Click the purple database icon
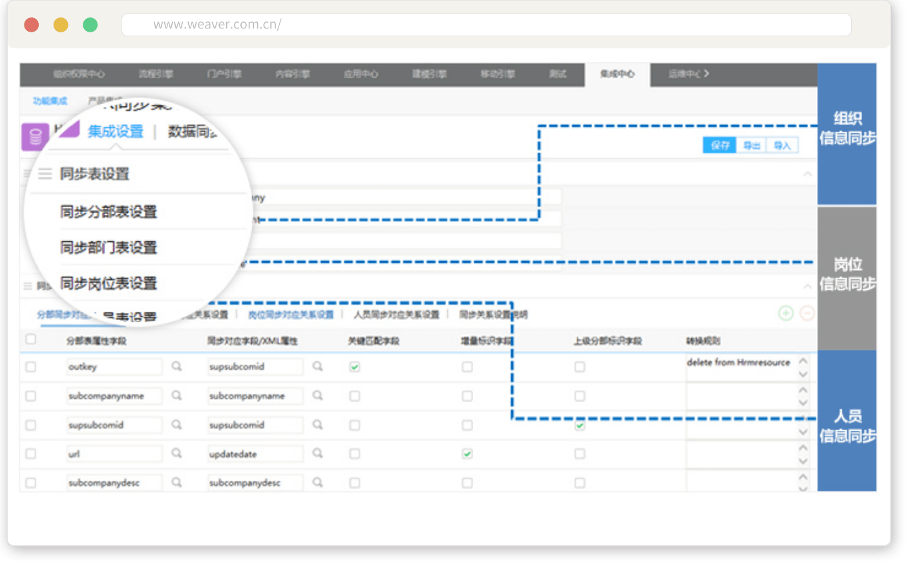The image size is (921, 566). point(35,136)
